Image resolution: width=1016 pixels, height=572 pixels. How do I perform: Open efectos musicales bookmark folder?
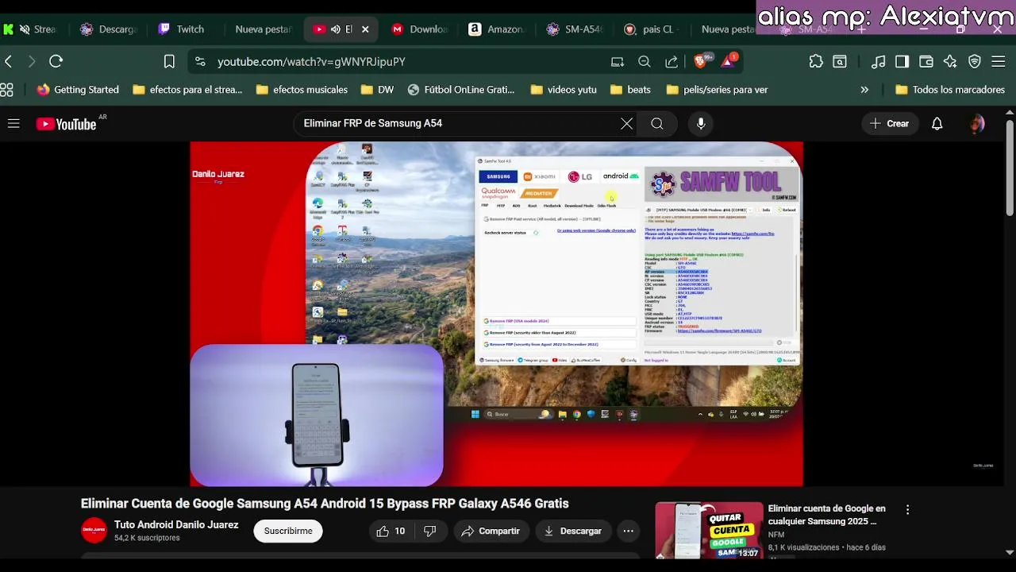[302, 90]
